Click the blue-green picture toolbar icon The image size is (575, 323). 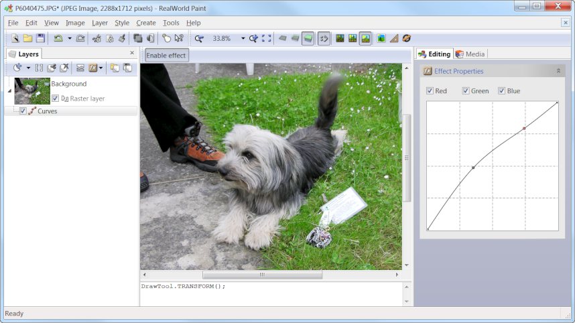tap(381, 38)
